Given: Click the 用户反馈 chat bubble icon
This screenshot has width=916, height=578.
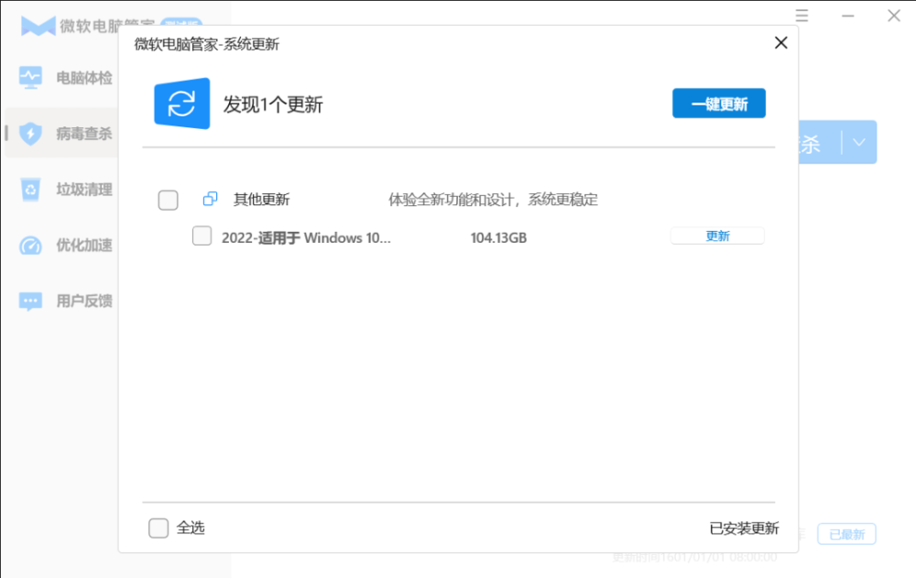Looking at the screenshot, I should point(30,300).
